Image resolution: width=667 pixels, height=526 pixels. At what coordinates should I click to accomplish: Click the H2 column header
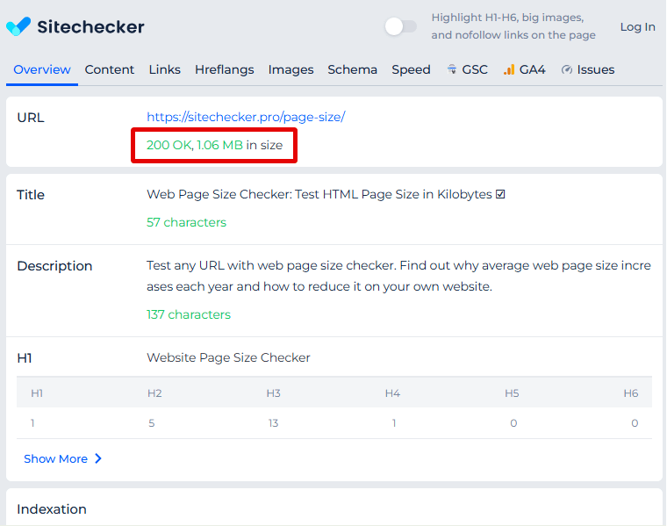point(154,393)
